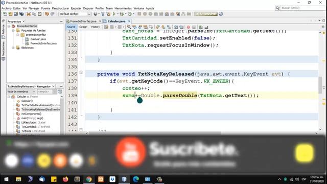Open the Ejecutar menu

point(76,8)
